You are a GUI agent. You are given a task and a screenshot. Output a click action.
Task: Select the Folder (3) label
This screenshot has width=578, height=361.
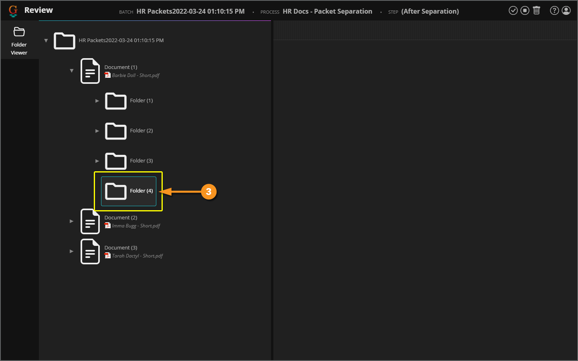[x=141, y=161]
